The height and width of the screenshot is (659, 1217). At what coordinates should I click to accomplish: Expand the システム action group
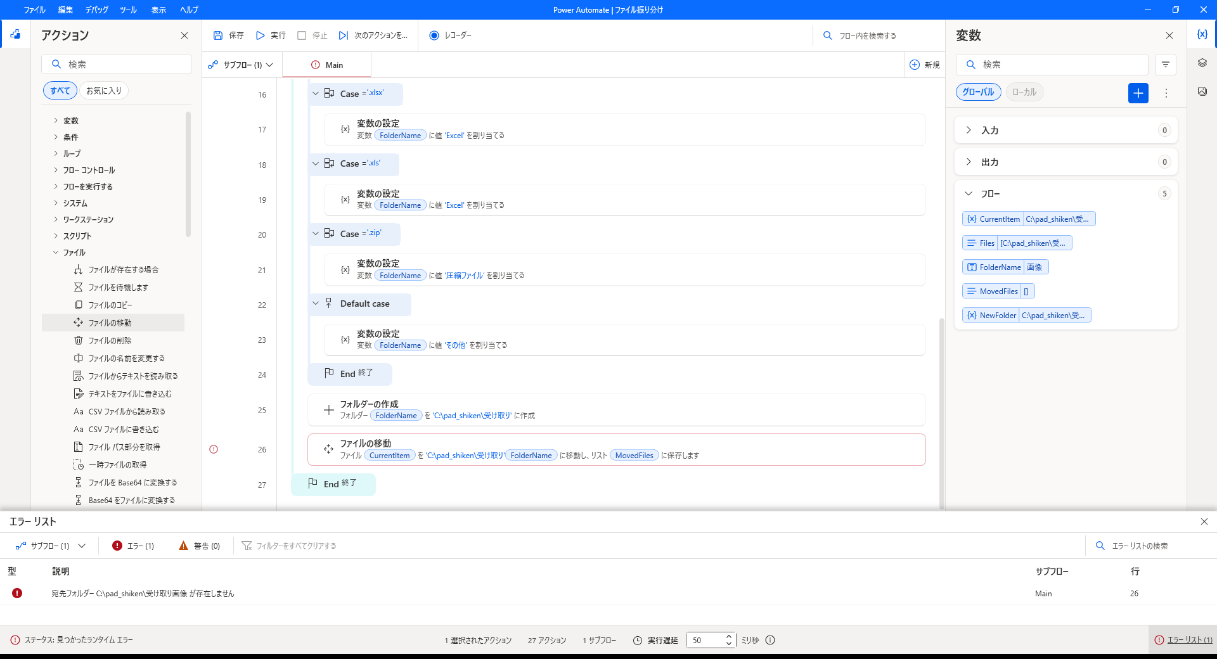click(x=56, y=203)
